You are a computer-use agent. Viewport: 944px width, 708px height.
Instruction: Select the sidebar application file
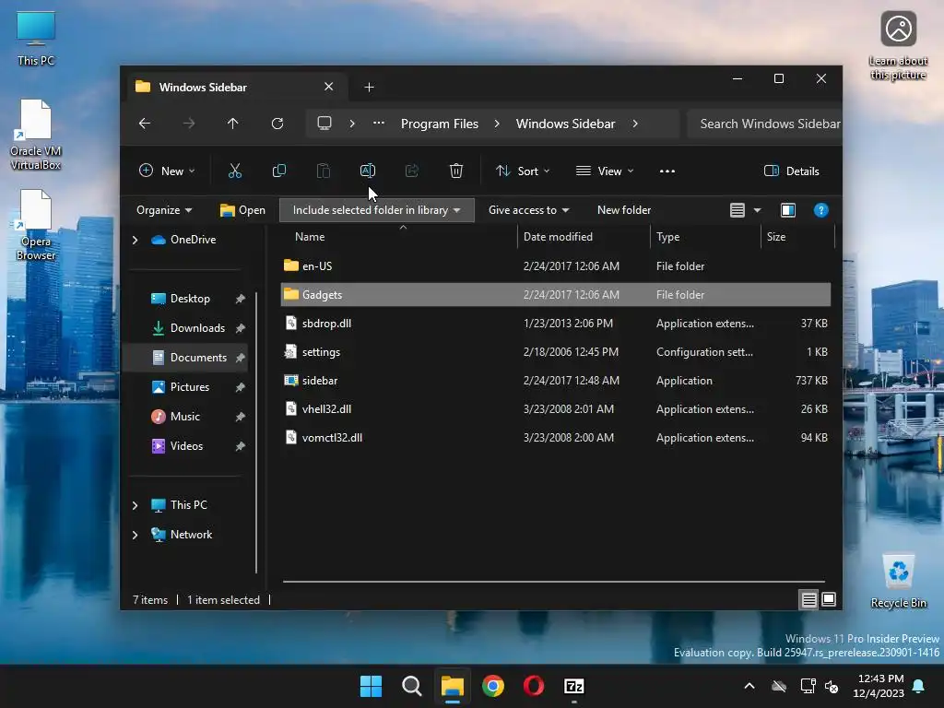tap(556, 381)
